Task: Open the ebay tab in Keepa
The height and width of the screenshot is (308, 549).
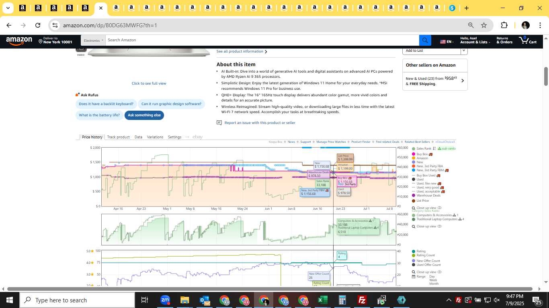Action: coord(197,137)
